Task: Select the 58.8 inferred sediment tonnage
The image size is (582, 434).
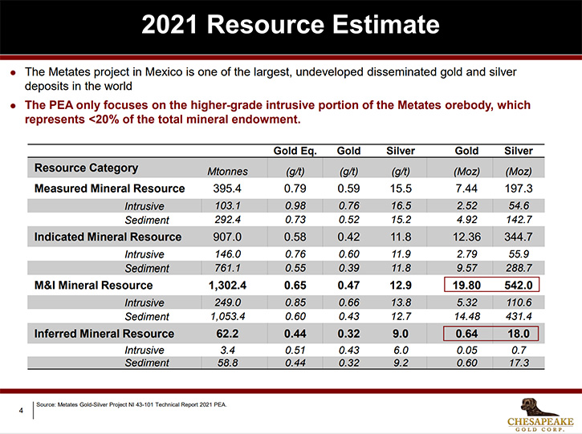Action: [227, 363]
